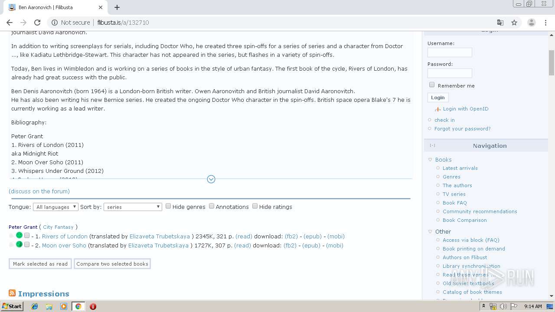This screenshot has width=555, height=312.
Task: Open the Sort by series dropdown
Action: tap(133, 207)
